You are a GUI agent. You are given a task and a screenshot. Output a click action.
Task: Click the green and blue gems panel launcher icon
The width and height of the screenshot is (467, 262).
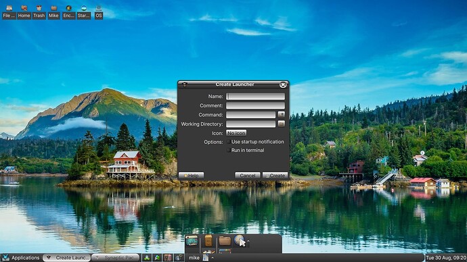(x=157, y=257)
